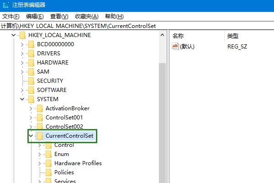Select the HARDWARE key label
The image size is (274, 183).
coord(53,63)
